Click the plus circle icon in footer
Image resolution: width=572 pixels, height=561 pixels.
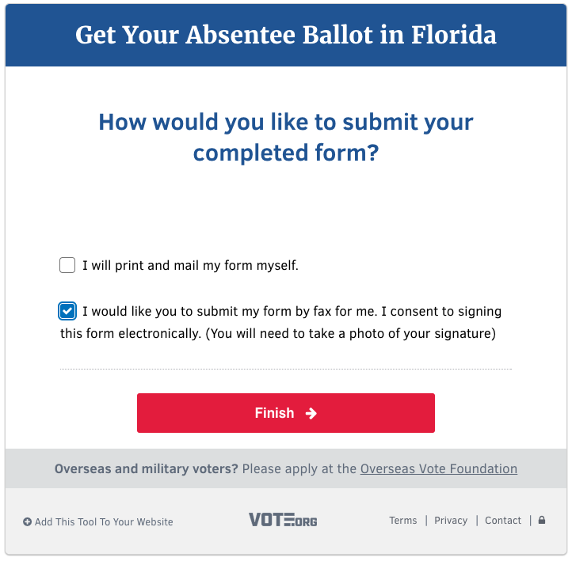point(28,521)
